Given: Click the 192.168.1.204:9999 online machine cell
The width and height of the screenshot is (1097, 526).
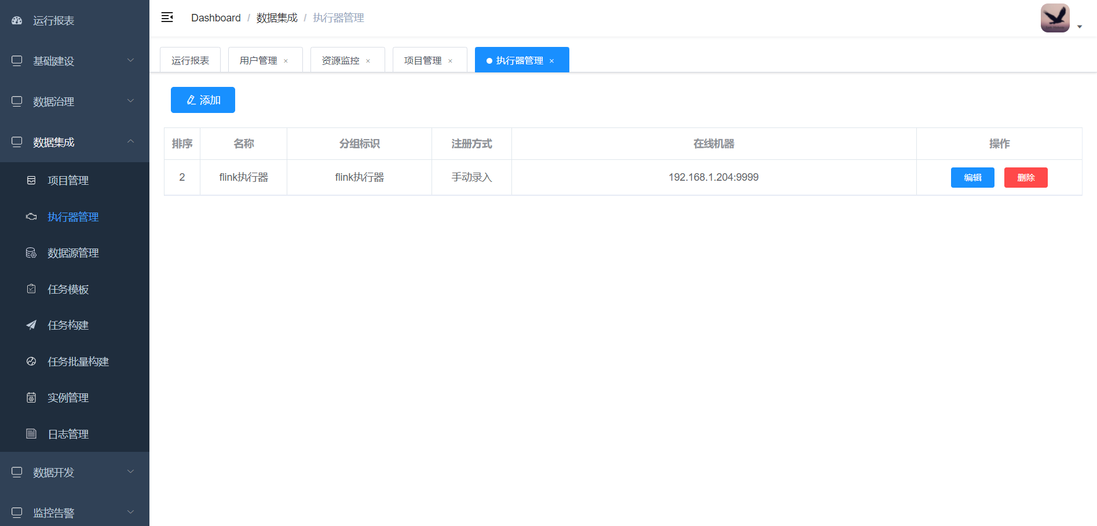Looking at the screenshot, I should (x=714, y=177).
